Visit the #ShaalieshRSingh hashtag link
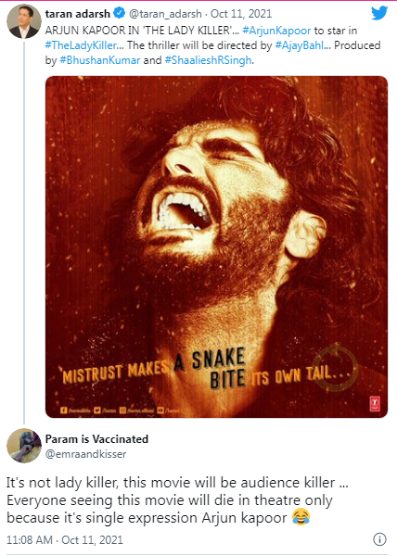The width and height of the screenshot is (397, 556). click(x=209, y=60)
